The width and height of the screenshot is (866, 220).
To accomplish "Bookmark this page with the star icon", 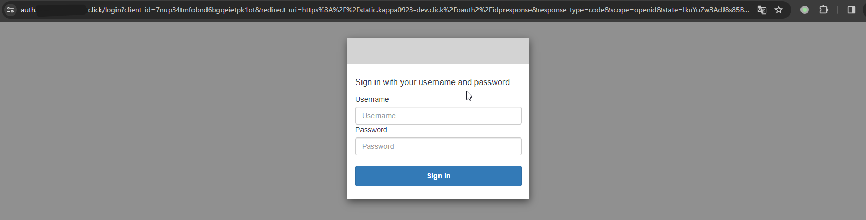I will pyautogui.click(x=779, y=10).
